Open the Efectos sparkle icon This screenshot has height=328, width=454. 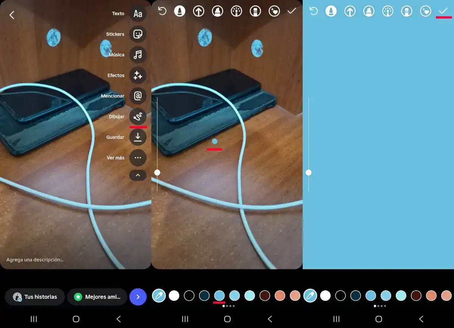(138, 76)
